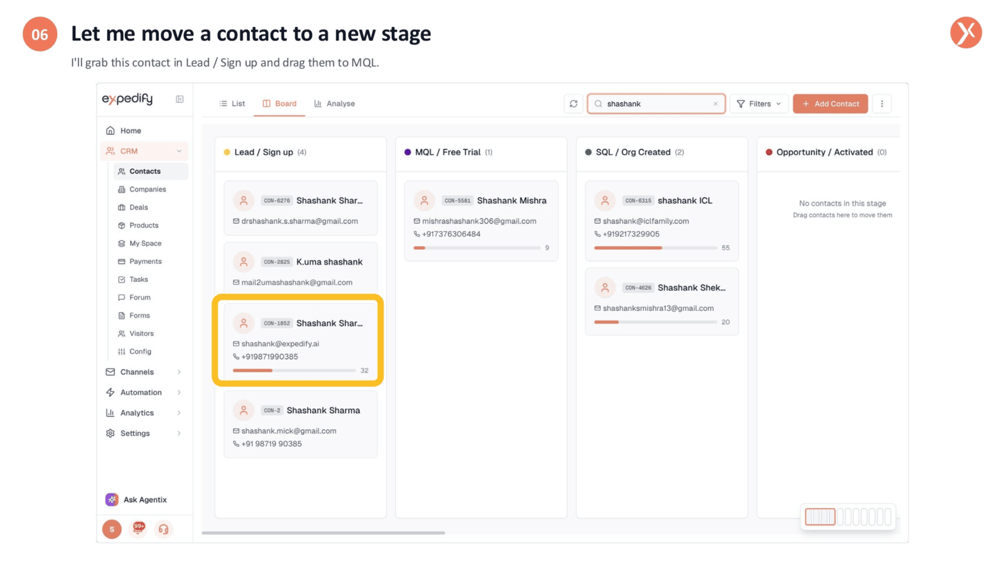Open Ask Agentix assistant

137,500
